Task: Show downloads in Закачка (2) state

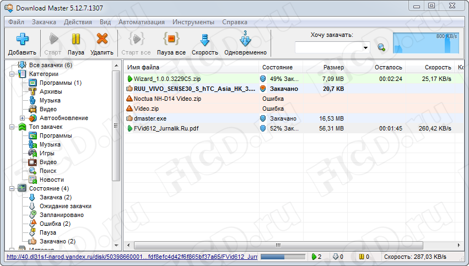Action: (56, 197)
